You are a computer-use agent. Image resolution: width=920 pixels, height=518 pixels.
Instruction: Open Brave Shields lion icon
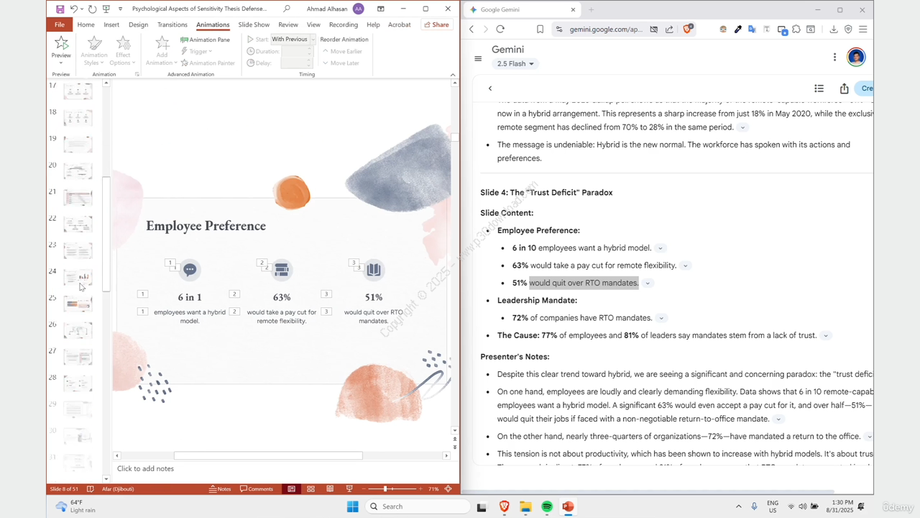[x=687, y=29]
